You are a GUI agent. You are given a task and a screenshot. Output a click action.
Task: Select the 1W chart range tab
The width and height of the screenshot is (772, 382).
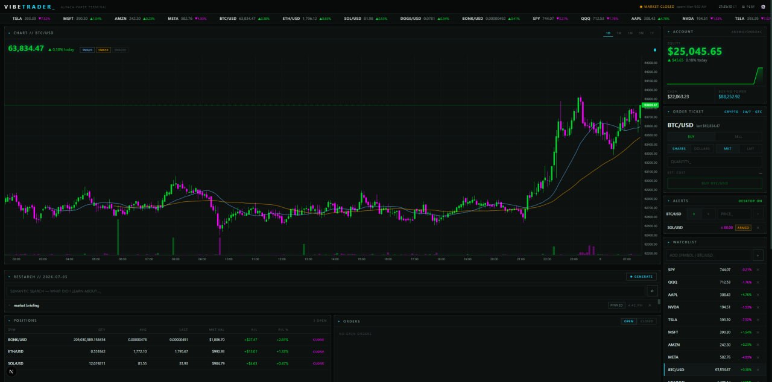click(x=619, y=33)
